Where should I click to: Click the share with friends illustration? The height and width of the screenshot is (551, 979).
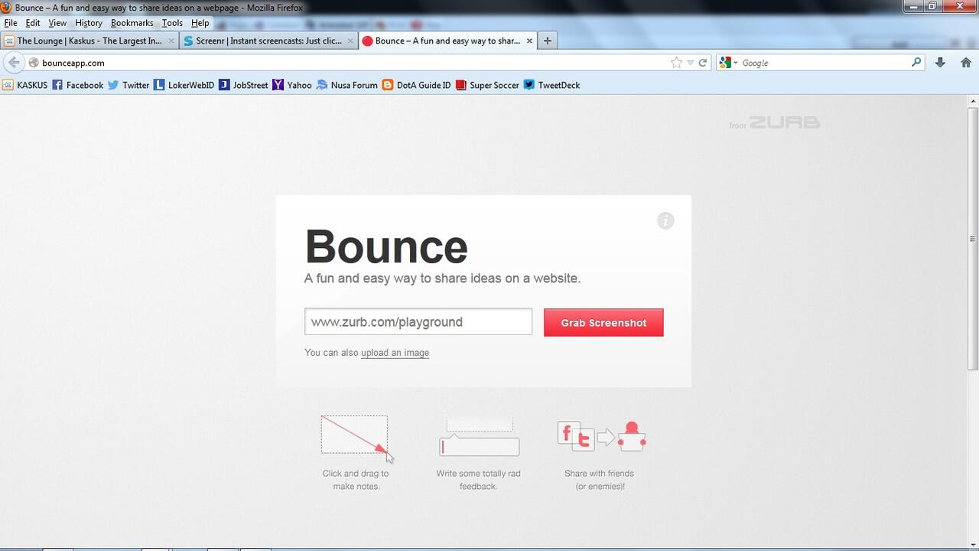[601, 436]
